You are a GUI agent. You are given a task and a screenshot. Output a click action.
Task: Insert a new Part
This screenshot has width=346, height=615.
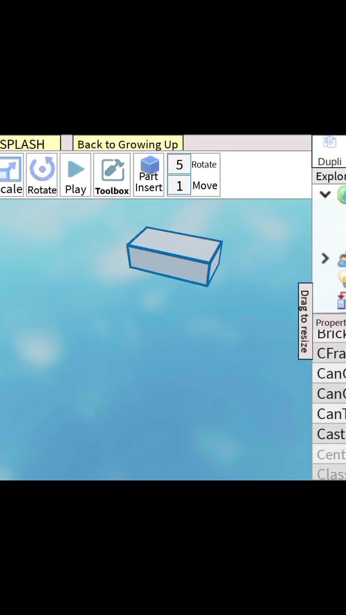click(x=148, y=175)
